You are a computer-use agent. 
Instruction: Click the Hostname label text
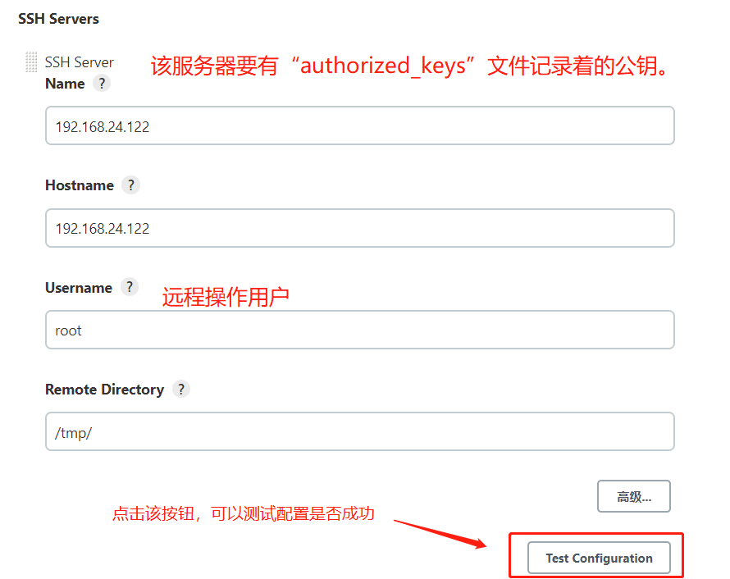click(x=80, y=185)
